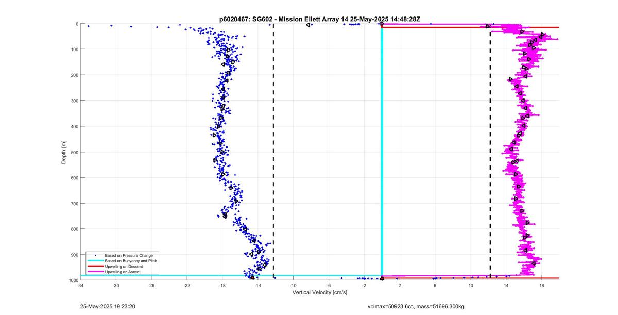Click the positive '18' x-axis tick label

[542, 285]
